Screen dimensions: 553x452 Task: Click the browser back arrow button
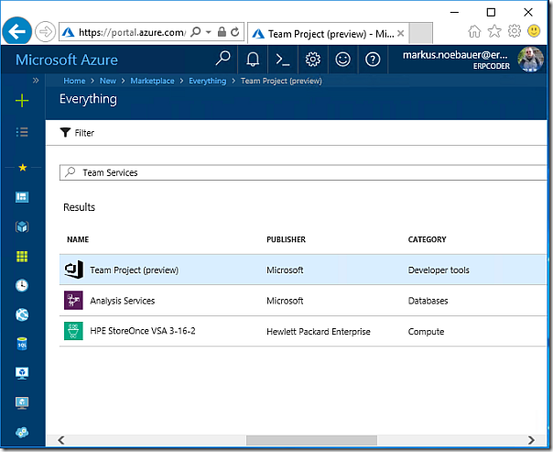[x=17, y=31]
